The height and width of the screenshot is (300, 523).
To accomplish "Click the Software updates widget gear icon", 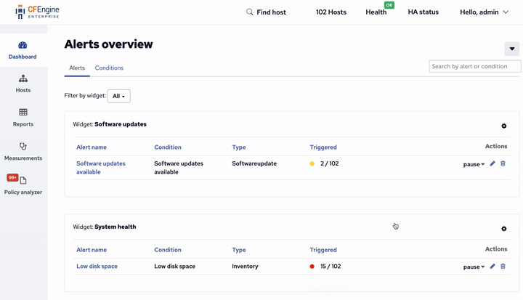I will pyautogui.click(x=504, y=126).
